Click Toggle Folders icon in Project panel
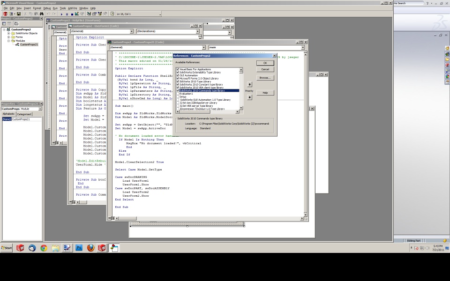The height and width of the screenshot is (281, 450). (x=16, y=23)
